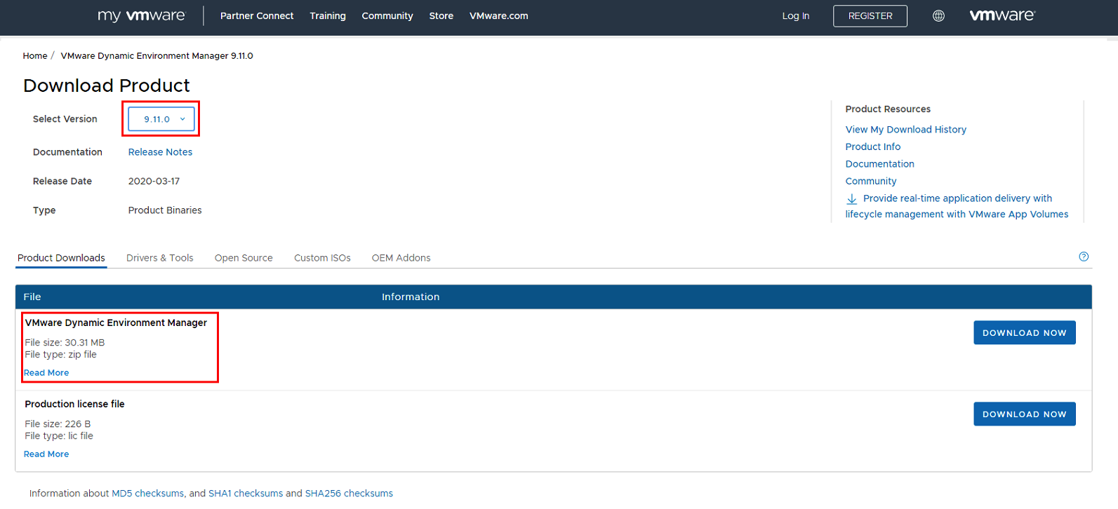Image resolution: width=1118 pixels, height=509 pixels.
Task: Click the download arrow icon beside App Volumes link
Action: click(x=851, y=199)
